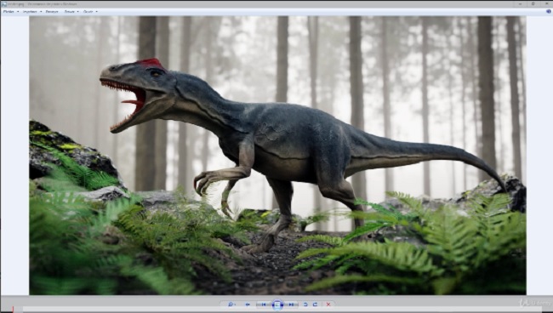Expand the Burn dropdown arrow
Image resolution: width=553 pixels, height=313 pixels.
pyautogui.click(x=78, y=11)
